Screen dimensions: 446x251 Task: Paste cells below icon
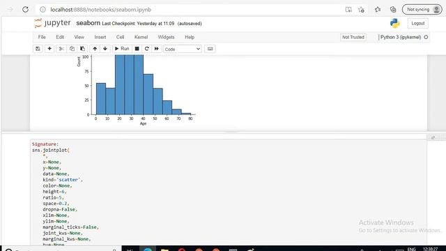point(82,49)
